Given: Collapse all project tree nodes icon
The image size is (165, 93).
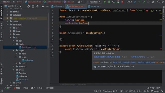Looking at the screenshot, I should click(37, 6).
